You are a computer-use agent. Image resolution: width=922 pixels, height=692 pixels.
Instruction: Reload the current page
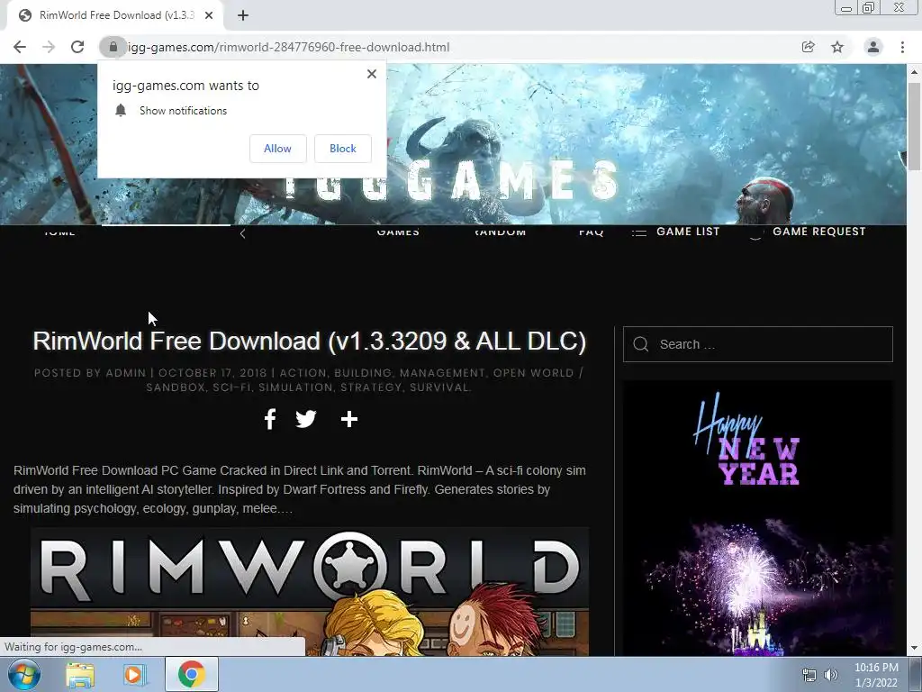[77, 47]
